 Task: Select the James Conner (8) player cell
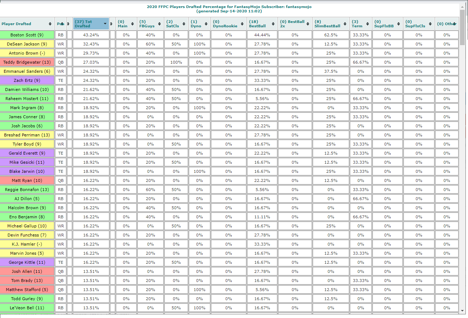point(27,117)
